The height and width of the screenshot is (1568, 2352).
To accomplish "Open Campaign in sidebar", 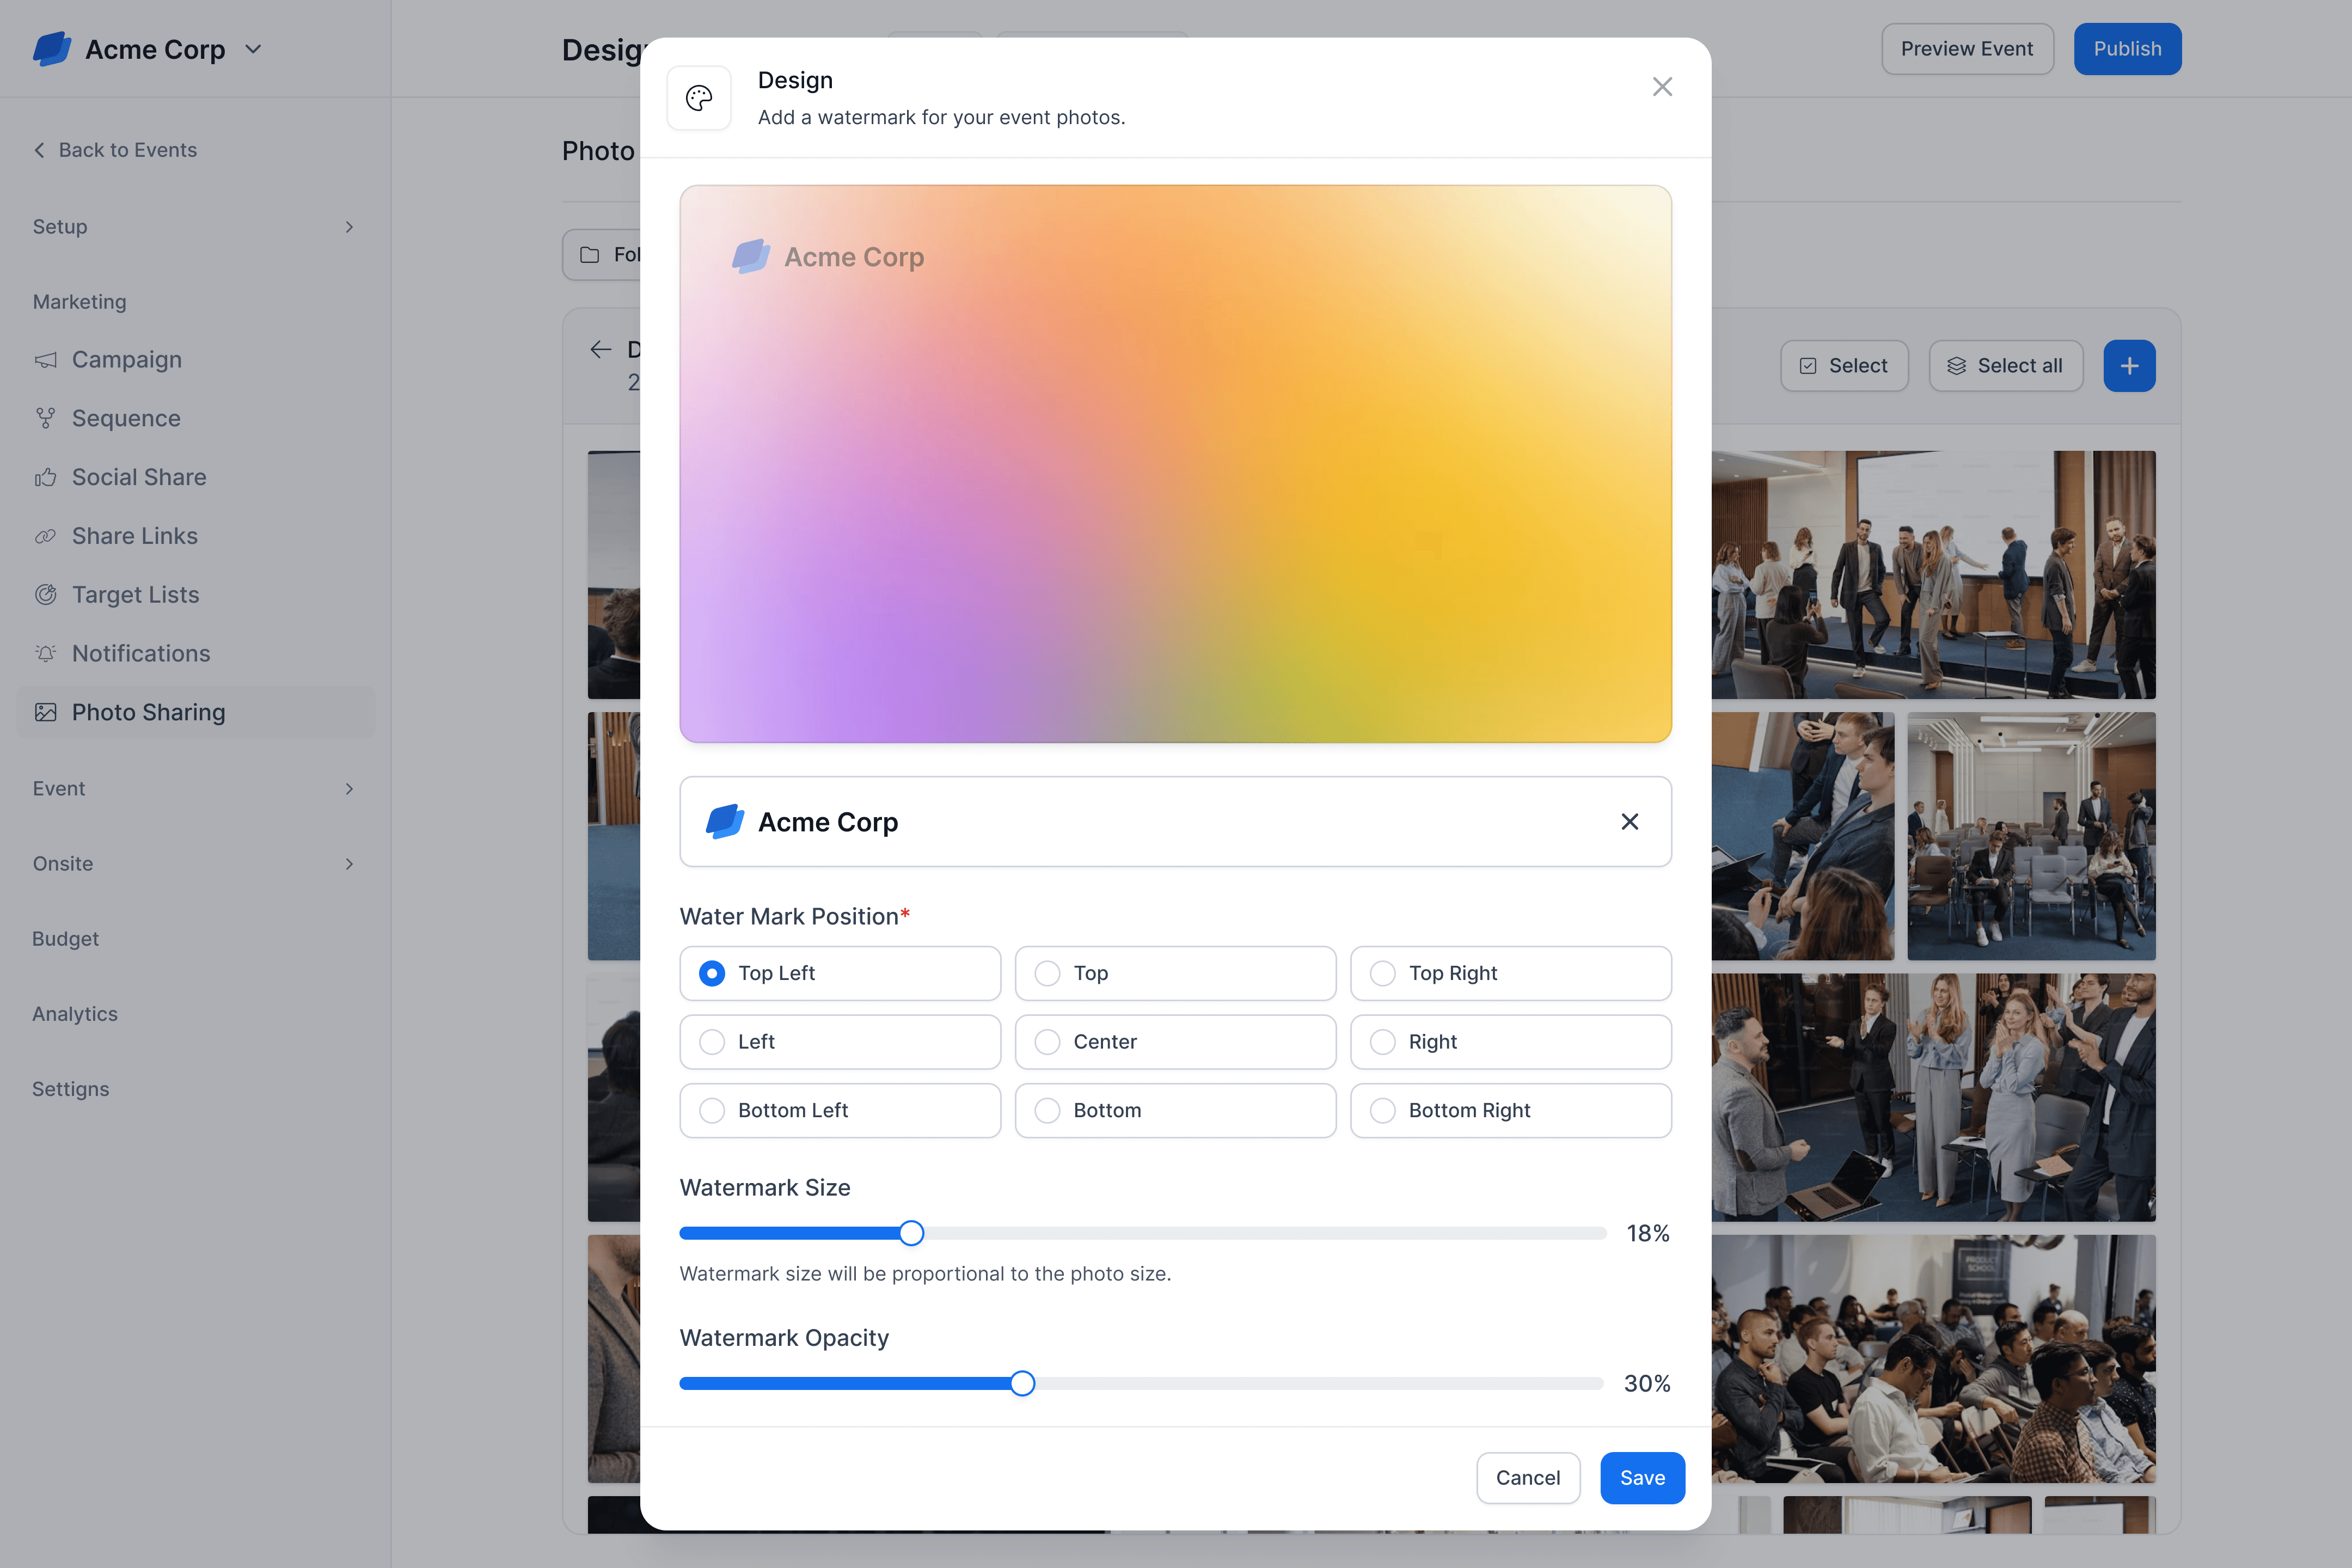I will click(x=195, y=360).
